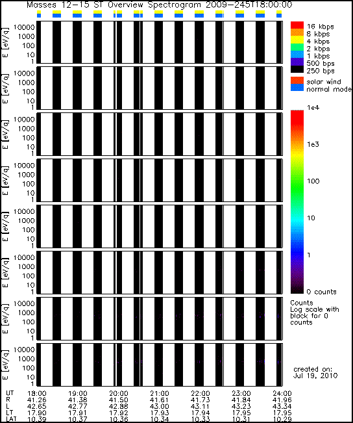
Task: Click the red 16 kbps legend swatch
Action: point(297,25)
